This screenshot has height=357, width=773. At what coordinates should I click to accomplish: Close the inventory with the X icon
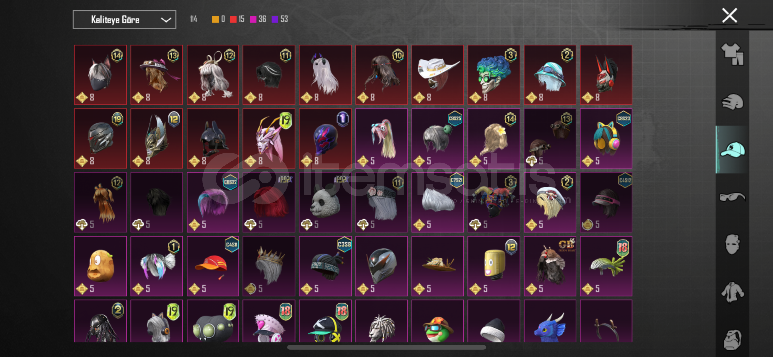pos(729,15)
